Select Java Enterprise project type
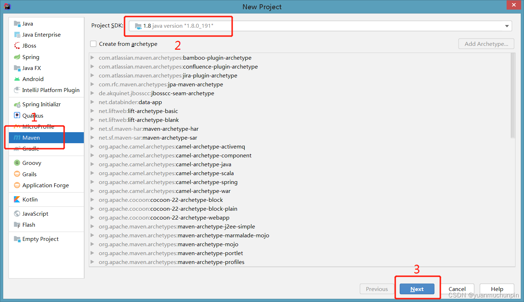Viewport: 524px width, 302px height. [x=47, y=35]
